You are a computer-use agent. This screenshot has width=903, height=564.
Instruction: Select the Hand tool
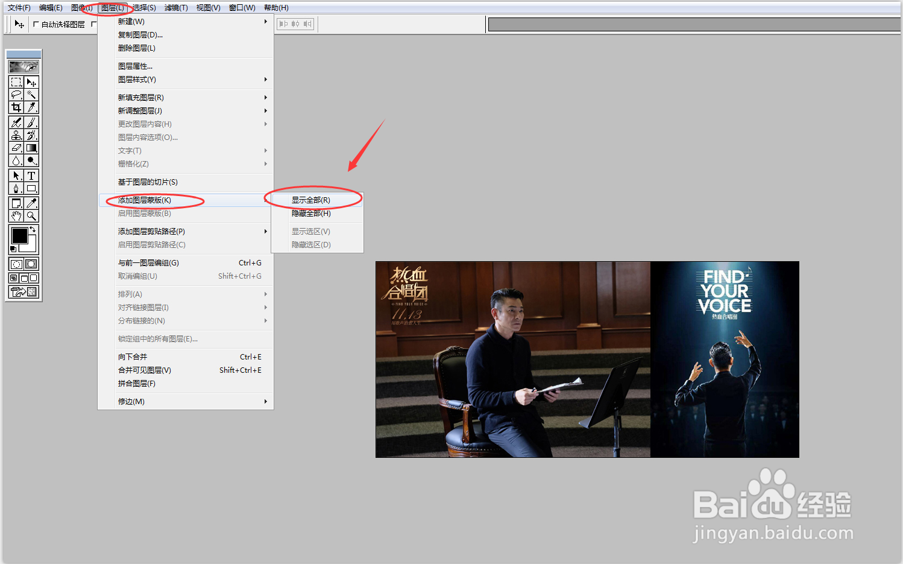[16, 216]
